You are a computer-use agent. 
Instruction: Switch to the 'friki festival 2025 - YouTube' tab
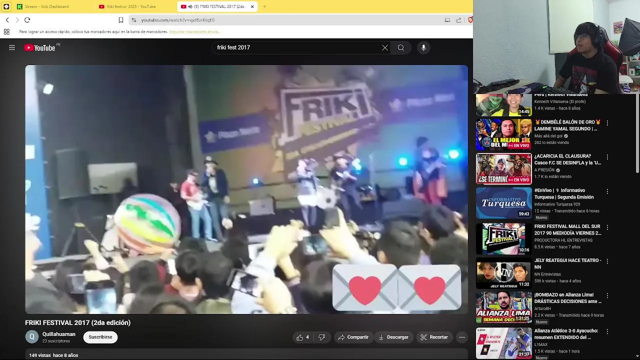[131, 6]
